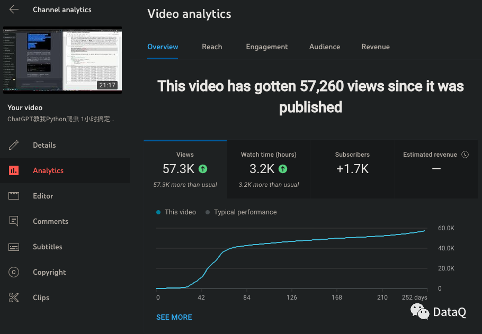Screen dimensions: 482x334
Task: Click the back arrow to Channel analytics
Action: (14, 10)
